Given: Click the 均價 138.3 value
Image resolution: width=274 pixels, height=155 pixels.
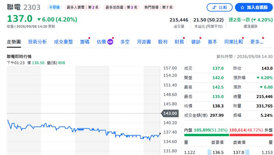Looking at the screenshot, I should (x=218, y=106).
